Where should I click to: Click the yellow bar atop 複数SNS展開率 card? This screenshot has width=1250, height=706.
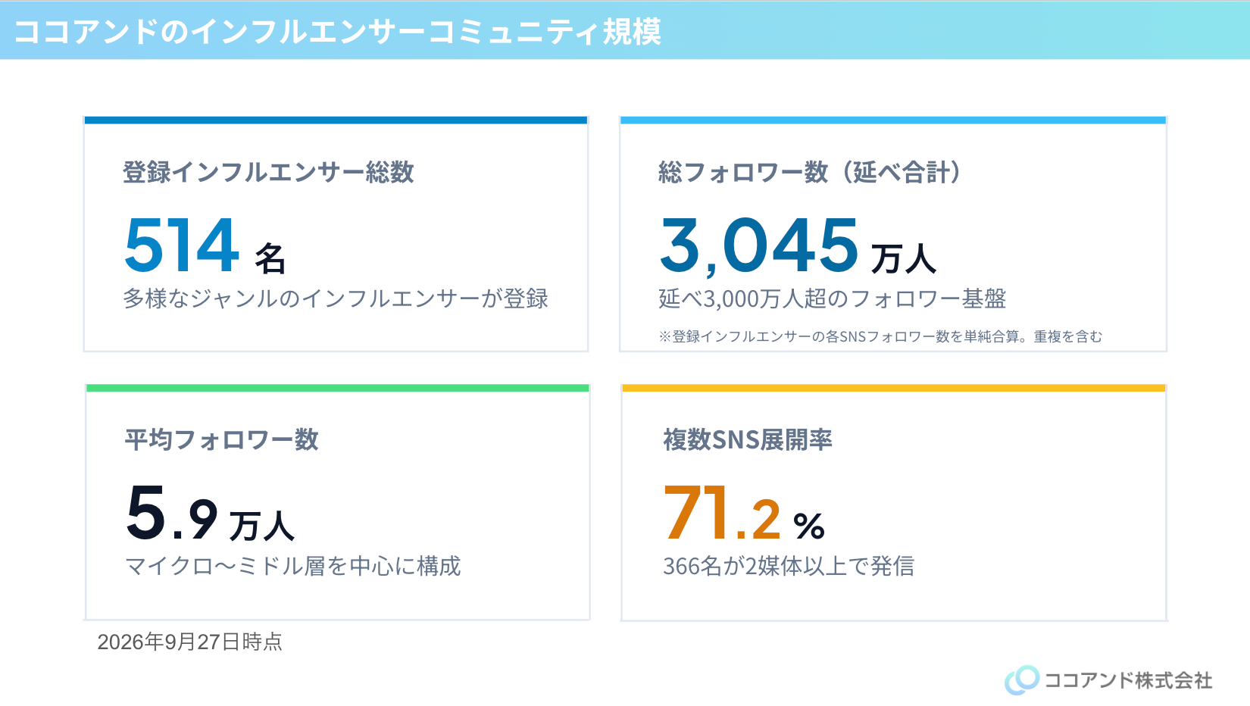pos(893,388)
